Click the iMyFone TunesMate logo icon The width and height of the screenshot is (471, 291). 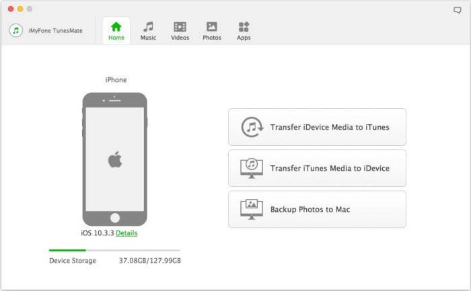point(16,30)
